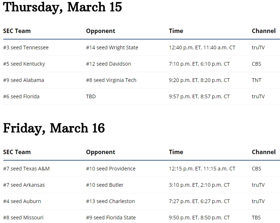The height and width of the screenshot is (223, 280).
Task: Select the #4 seed Auburn cell
Action: (x=22, y=201)
